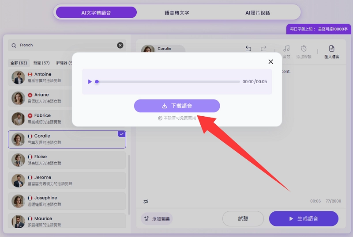Click the 00:06 duration text

(x=315, y=201)
